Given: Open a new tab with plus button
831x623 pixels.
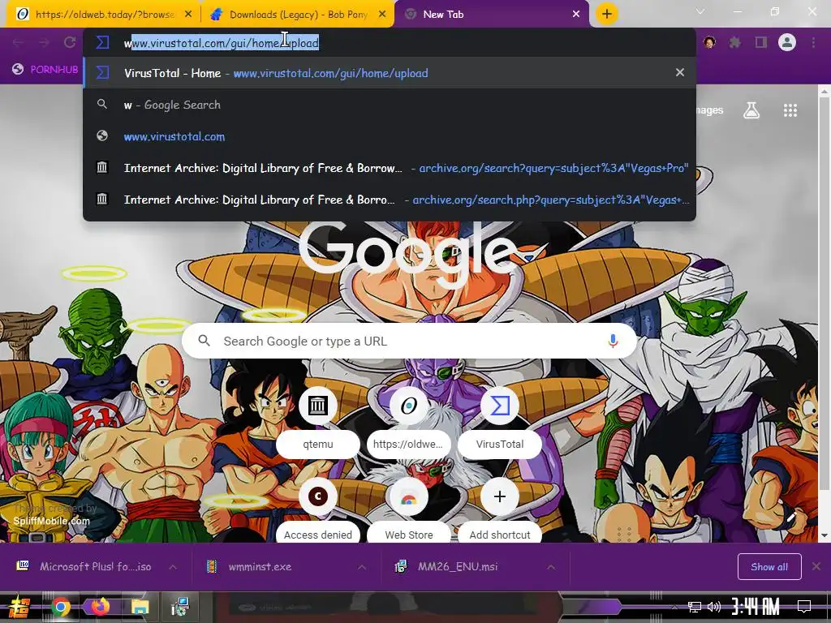Looking at the screenshot, I should [x=607, y=14].
